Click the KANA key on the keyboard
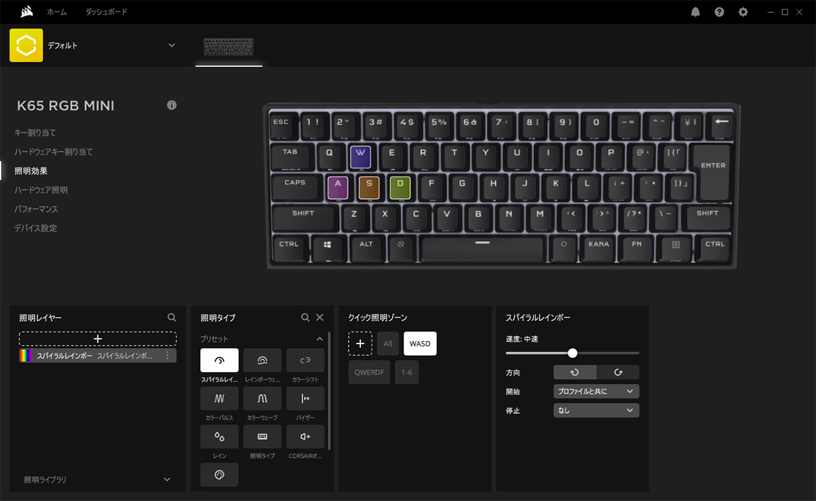 pyautogui.click(x=599, y=248)
